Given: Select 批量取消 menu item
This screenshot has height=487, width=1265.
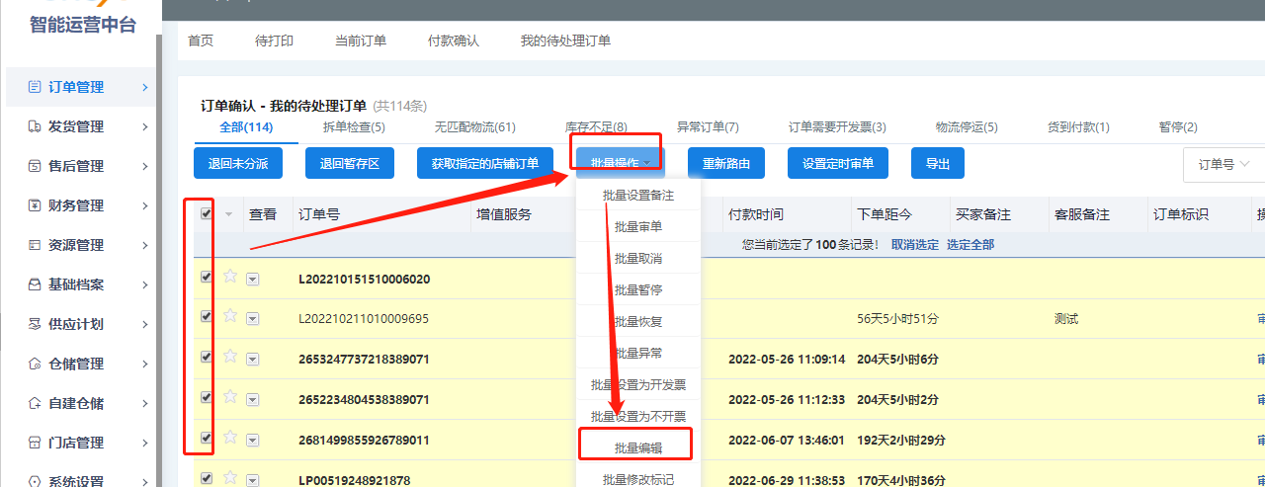Looking at the screenshot, I should click(x=638, y=259).
